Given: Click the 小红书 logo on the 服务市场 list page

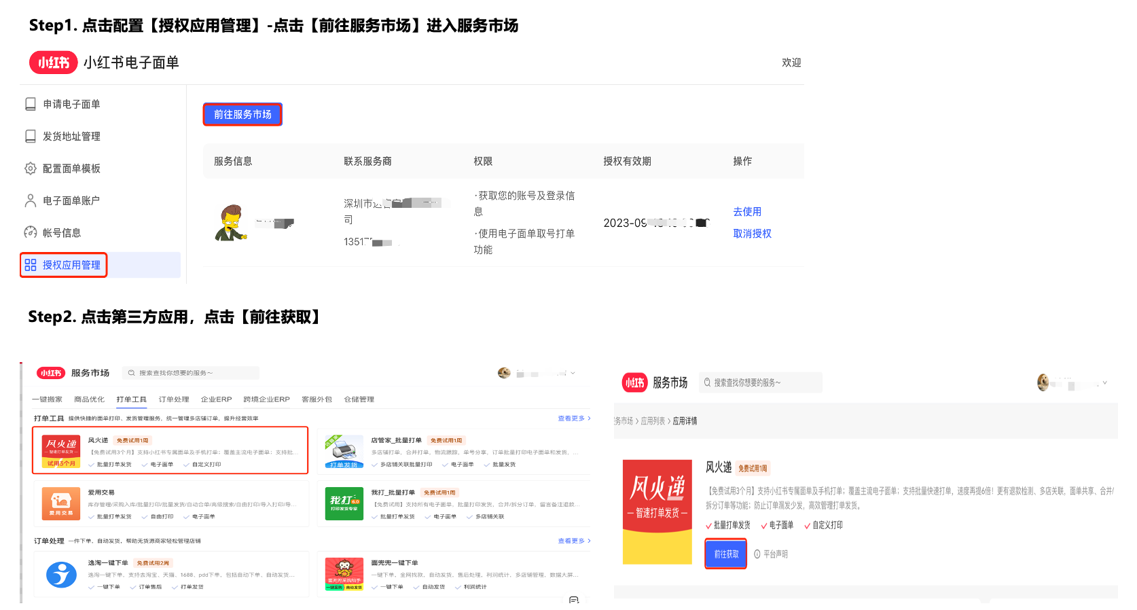Looking at the screenshot, I should point(51,373).
